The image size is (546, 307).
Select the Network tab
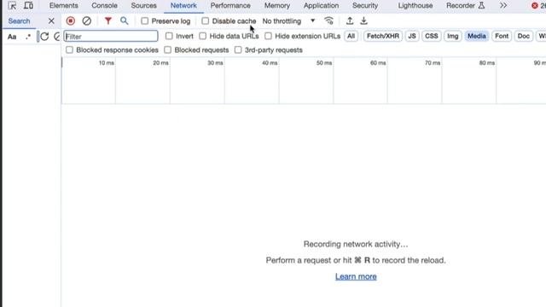183,6
